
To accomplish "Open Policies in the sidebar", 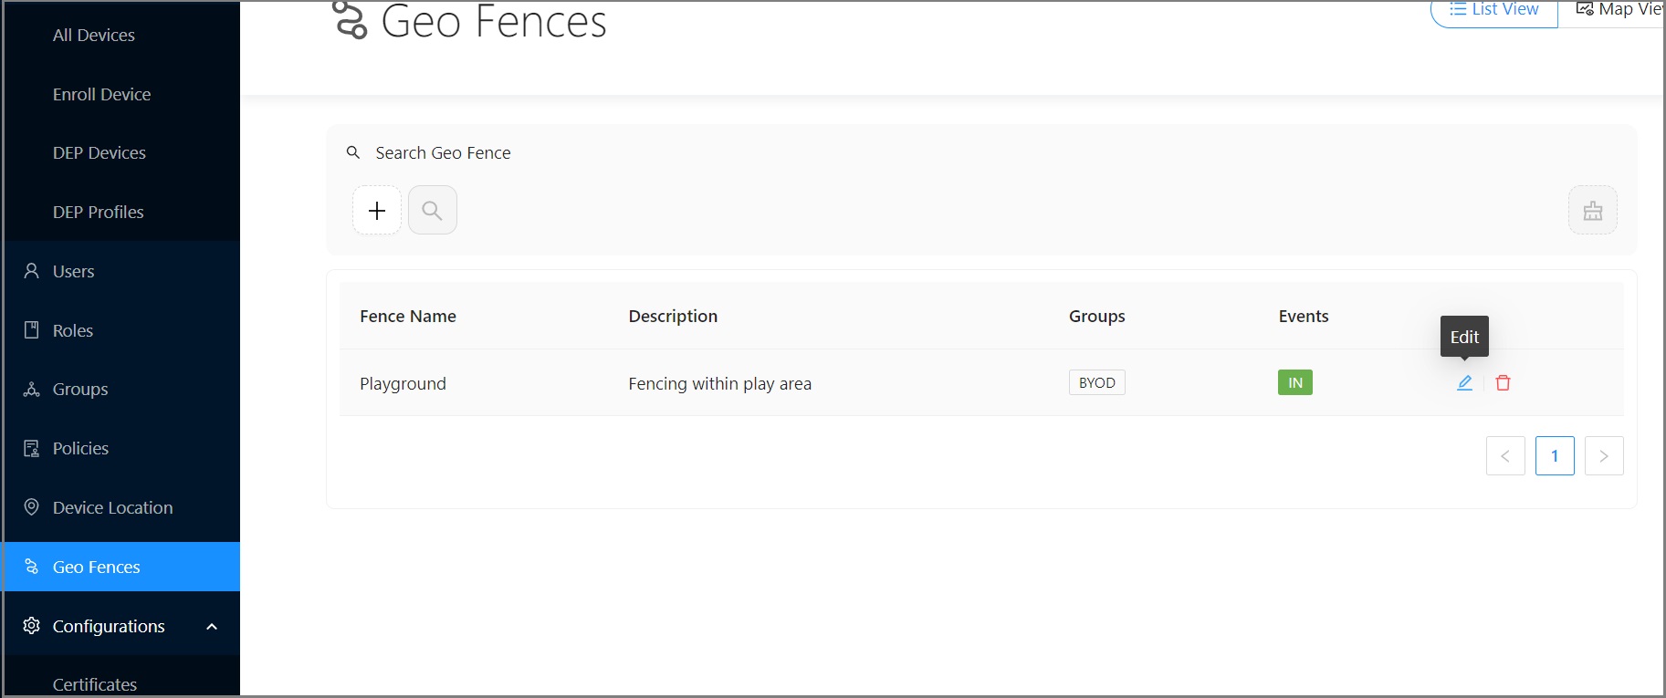I will (80, 448).
